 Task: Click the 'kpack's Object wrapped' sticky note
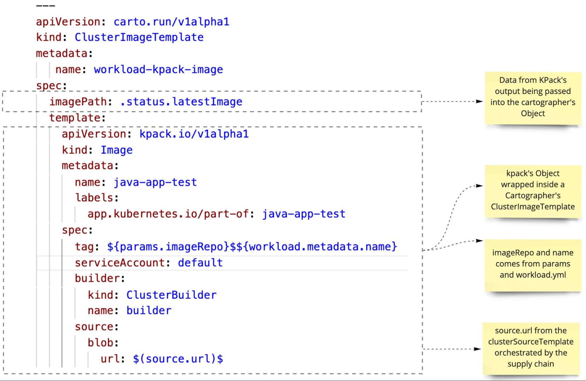pos(533,190)
